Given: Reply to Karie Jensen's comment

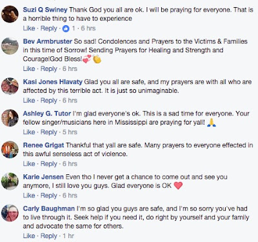Looking at the screenshot, I should 49,196.
